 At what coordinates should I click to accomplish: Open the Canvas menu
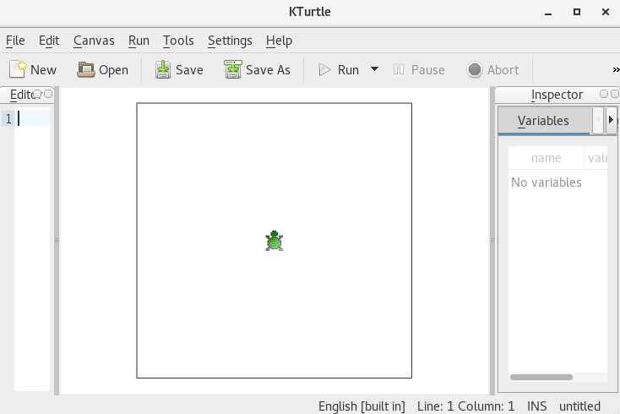94,41
